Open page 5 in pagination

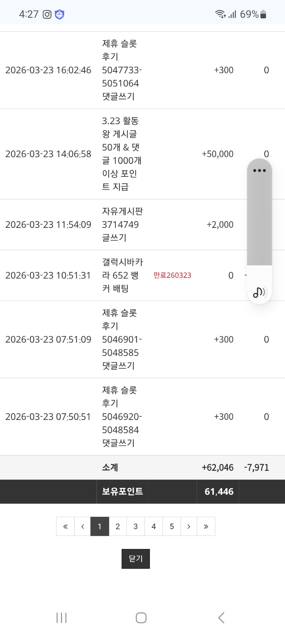tap(172, 526)
